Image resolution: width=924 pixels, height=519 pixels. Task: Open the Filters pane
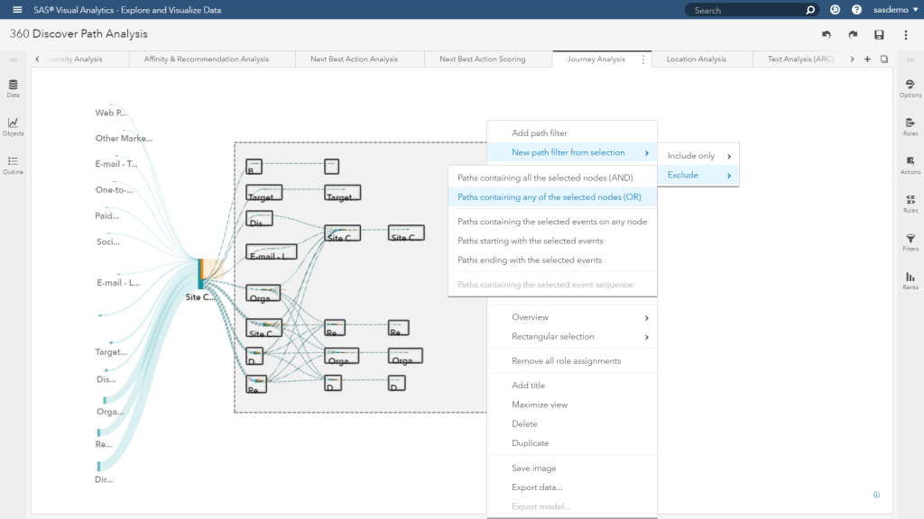pyautogui.click(x=910, y=241)
